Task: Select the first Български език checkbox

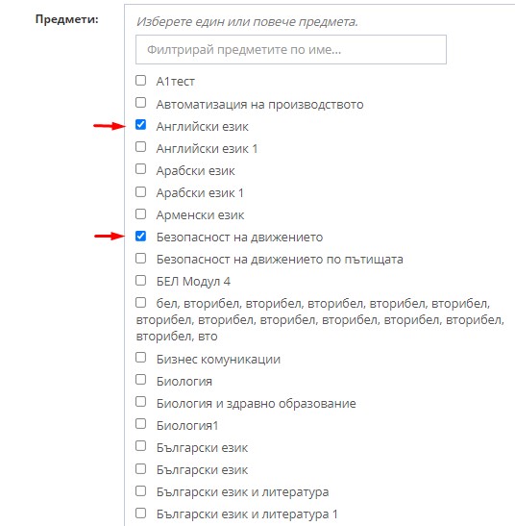Action: pos(141,446)
